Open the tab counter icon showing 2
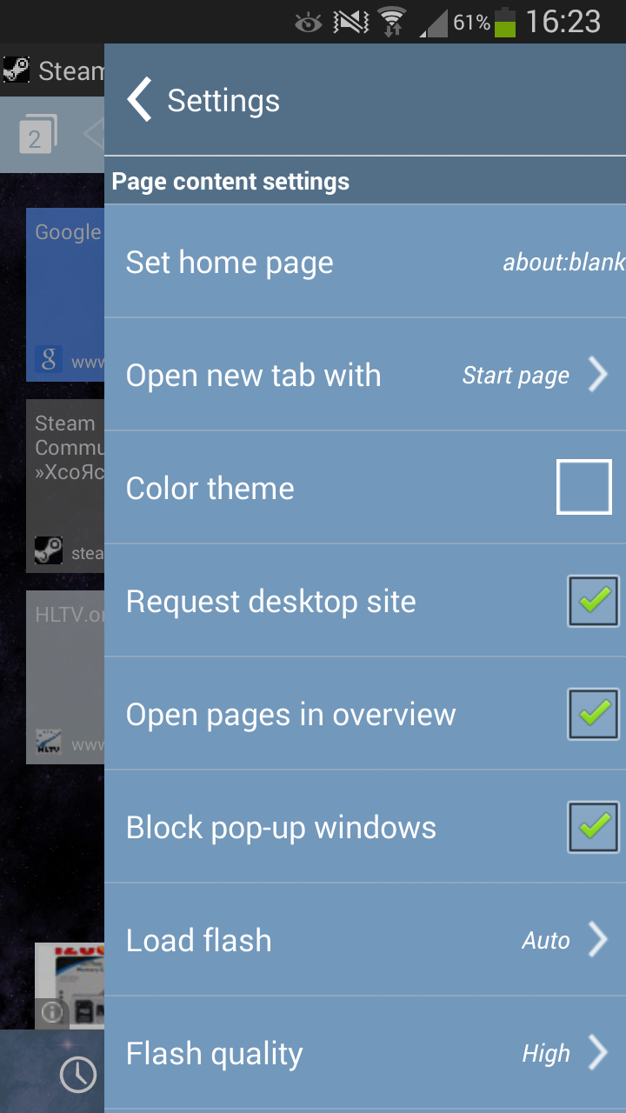This screenshot has width=626, height=1113. pyautogui.click(x=37, y=136)
